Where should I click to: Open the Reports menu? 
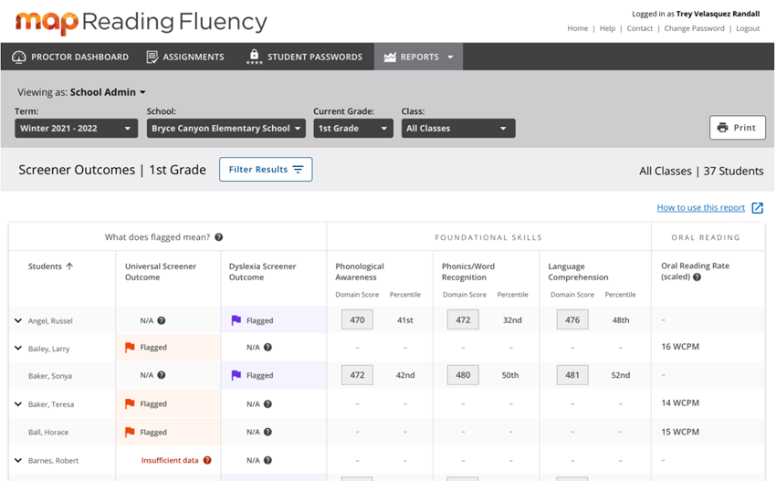pos(419,57)
